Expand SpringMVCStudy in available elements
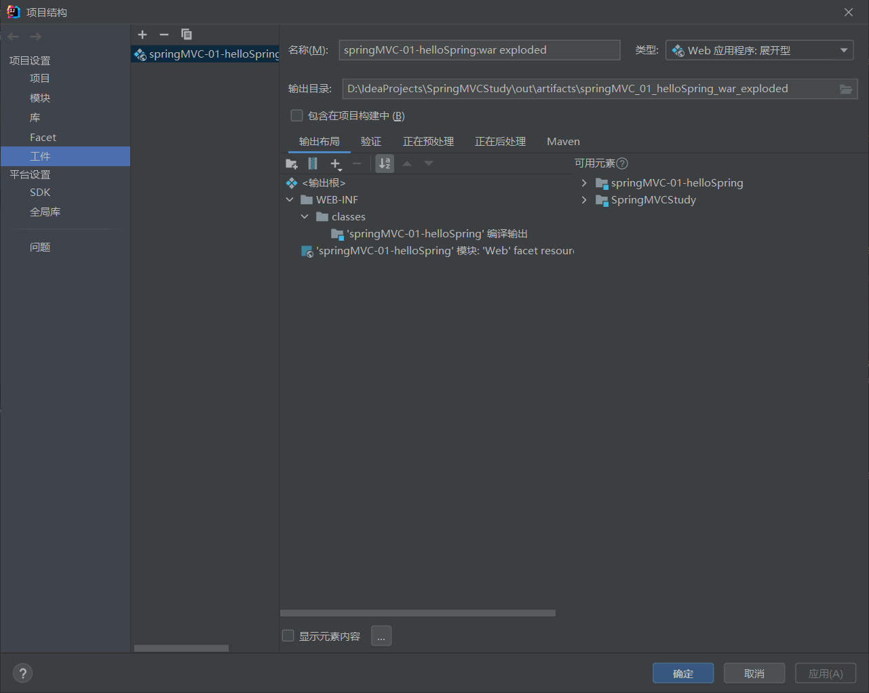 pos(584,200)
